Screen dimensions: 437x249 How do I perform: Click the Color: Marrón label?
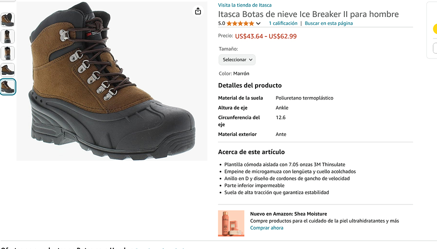pyautogui.click(x=234, y=73)
